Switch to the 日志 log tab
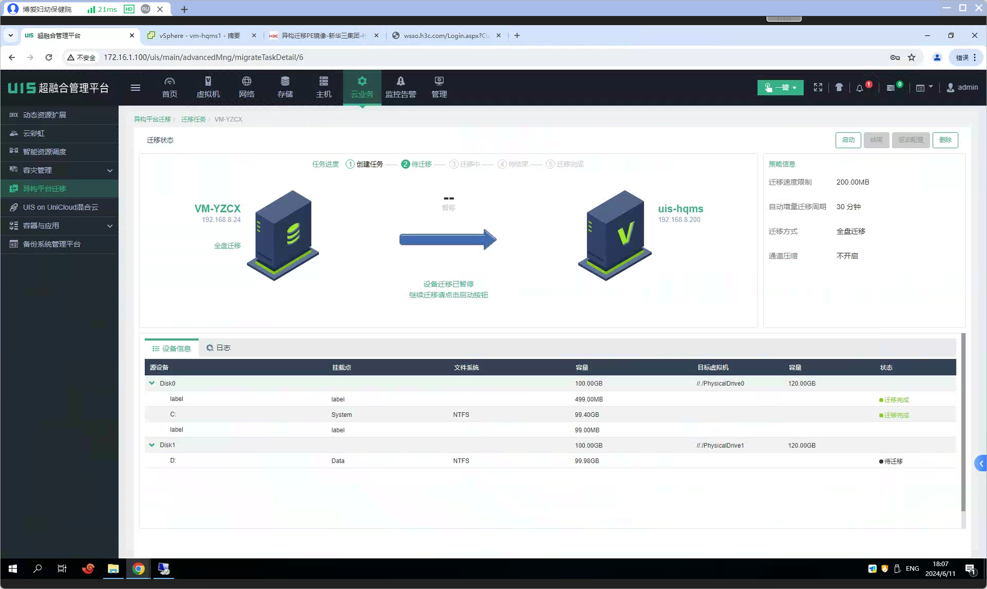987x589 pixels. click(218, 348)
